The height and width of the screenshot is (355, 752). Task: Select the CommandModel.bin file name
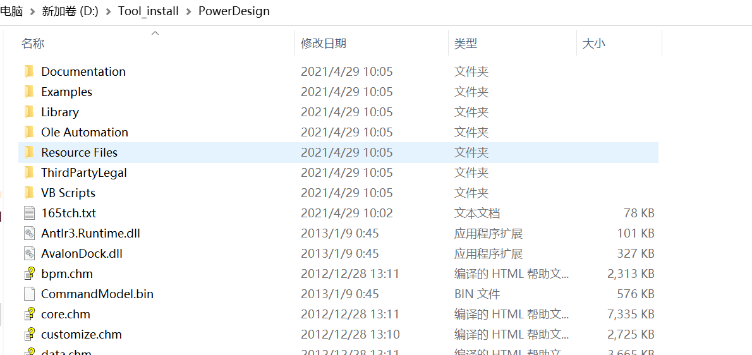click(x=97, y=294)
